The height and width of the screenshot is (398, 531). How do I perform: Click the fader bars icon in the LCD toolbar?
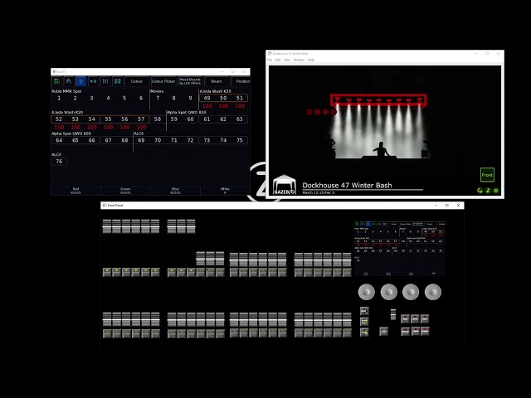(105, 81)
